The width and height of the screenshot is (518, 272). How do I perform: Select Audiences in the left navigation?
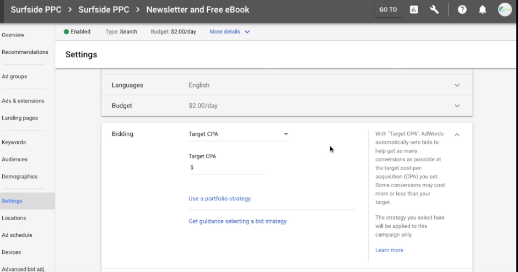tap(15, 160)
